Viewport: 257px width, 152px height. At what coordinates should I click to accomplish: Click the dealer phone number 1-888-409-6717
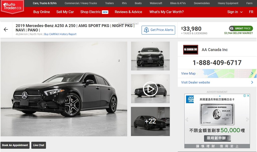pyautogui.click(x=217, y=63)
